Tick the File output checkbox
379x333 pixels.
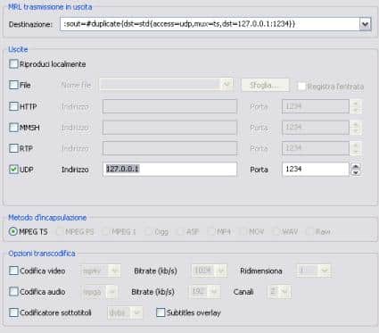pos(13,85)
